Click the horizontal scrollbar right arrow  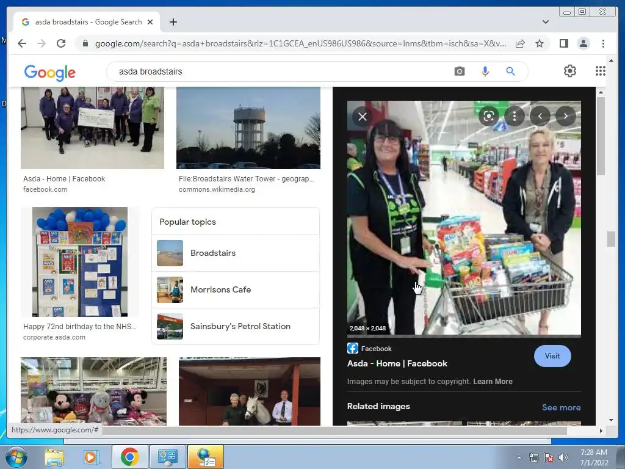coord(601,431)
